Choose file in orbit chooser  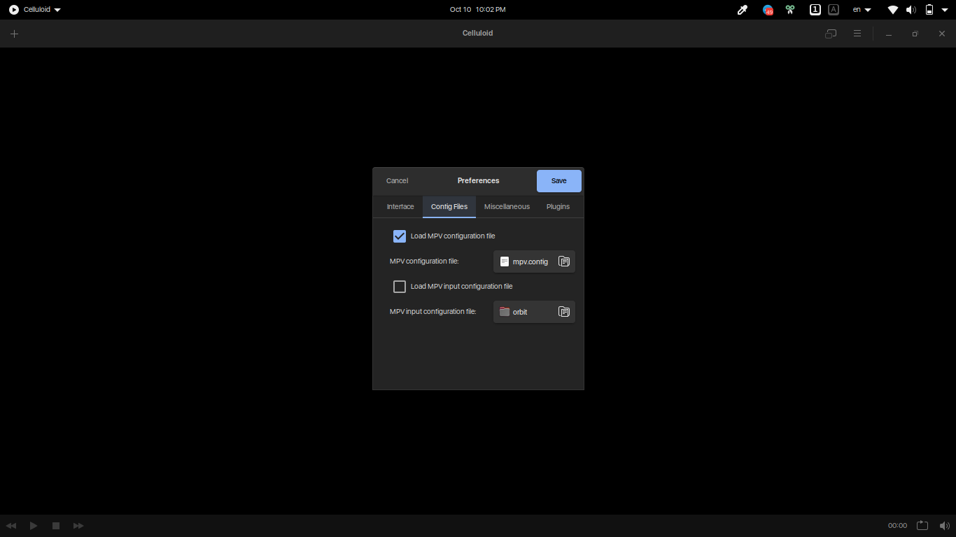[x=534, y=312]
